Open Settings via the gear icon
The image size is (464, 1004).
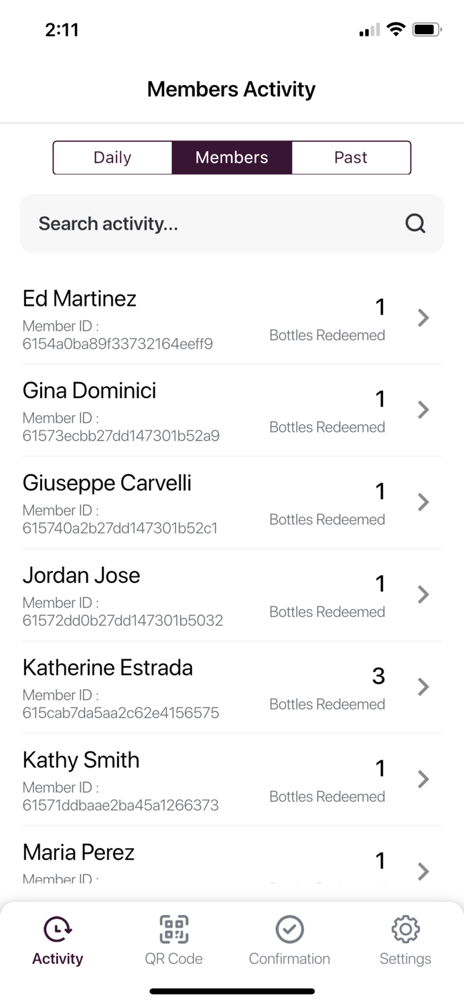pyautogui.click(x=405, y=929)
